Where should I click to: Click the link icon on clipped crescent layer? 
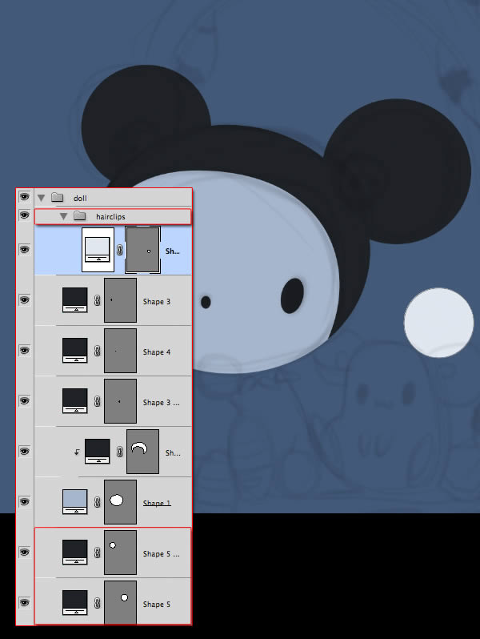[x=120, y=452]
